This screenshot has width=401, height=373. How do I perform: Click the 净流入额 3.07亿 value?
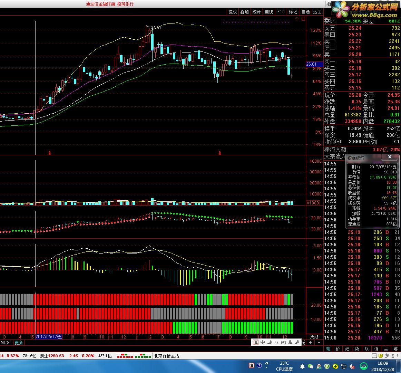coord(380,150)
